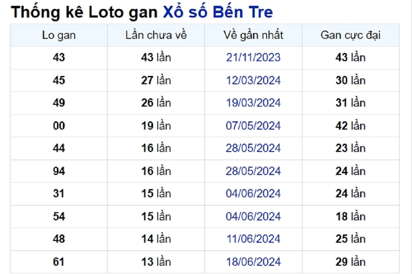Click '14 lần' in Lần chưa về column
Viewport: 412px width, 274px height.
(156, 239)
